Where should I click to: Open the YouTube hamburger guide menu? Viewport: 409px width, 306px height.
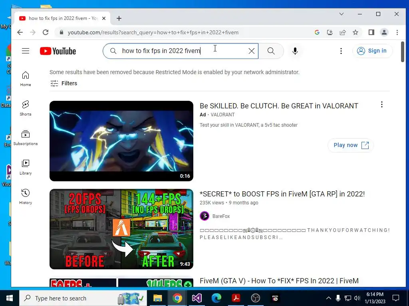pyautogui.click(x=26, y=51)
